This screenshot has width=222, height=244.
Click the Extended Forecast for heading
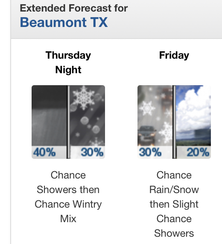click(x=74, y=8)
